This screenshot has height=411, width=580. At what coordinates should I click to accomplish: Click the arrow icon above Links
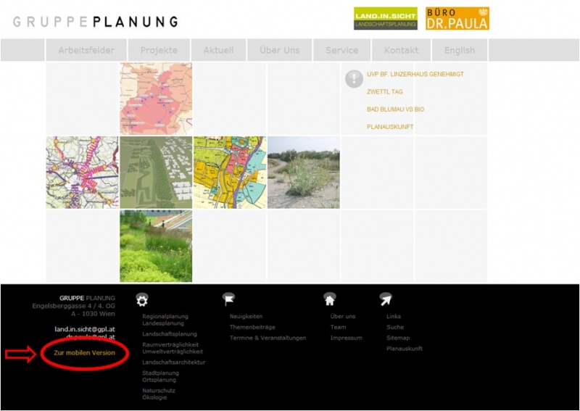pyautogui.click(x=386, y=299)
